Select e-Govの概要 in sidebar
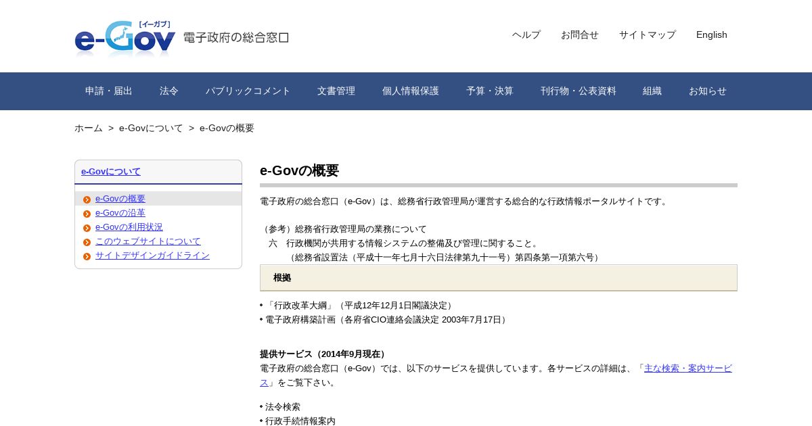Viewport: 812px width, 426px height. pyautogui.click(x=120, y=199)
